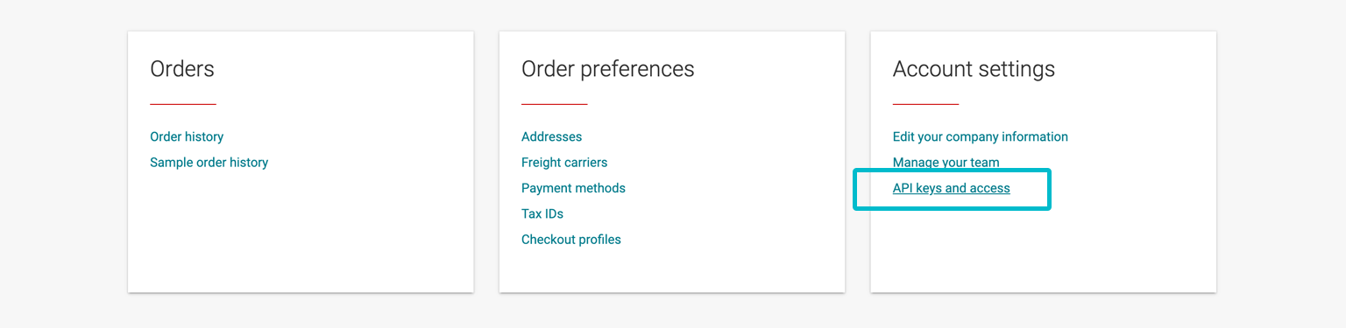
Task: Open the Order history link
Action: (187, 136)
